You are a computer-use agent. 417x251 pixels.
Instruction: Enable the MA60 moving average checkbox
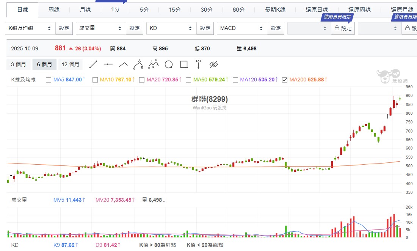(188, 80)
